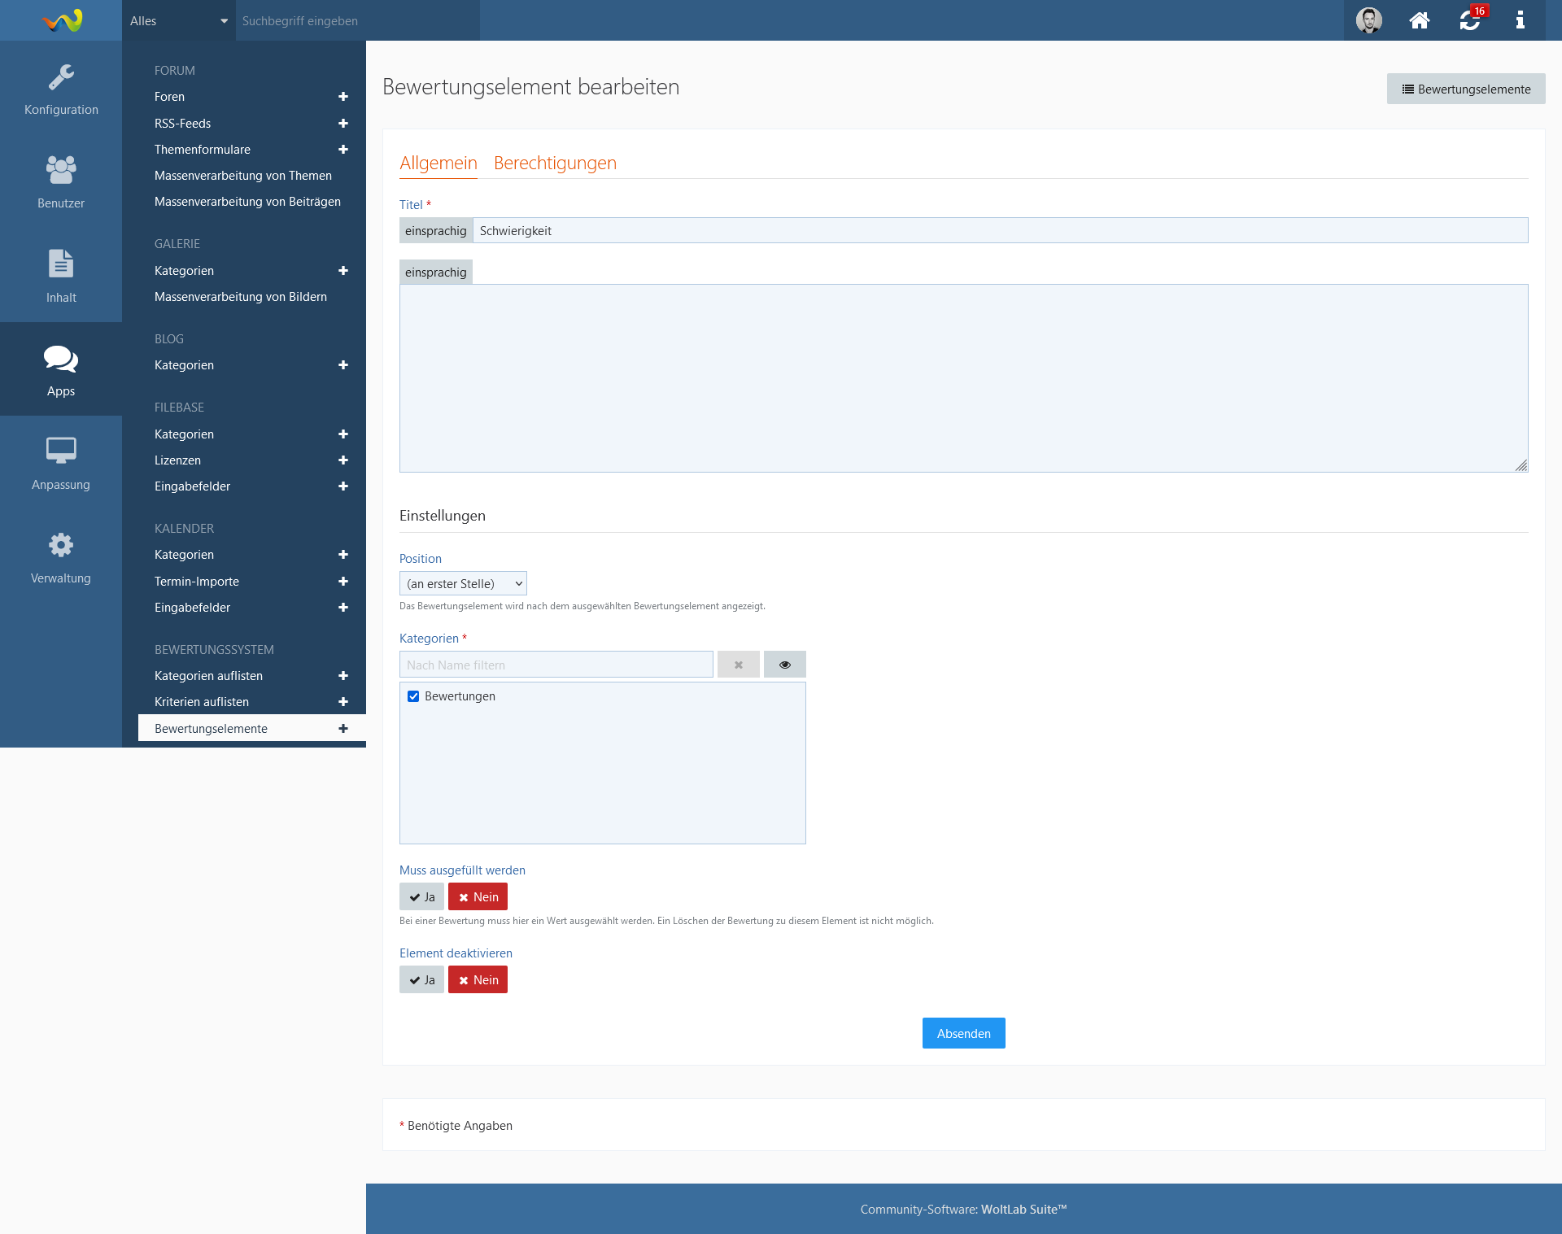This screenshot has width=1562, height=1234.
Task: Click the home icon in the header
Action: [1419, 20]
